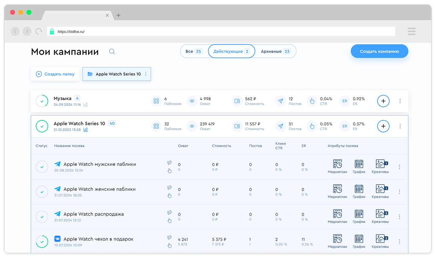The height and width of the screenshot is (257, 435).
Task: Expand the Музыка campaign title
Action: [x=63, y=98]
